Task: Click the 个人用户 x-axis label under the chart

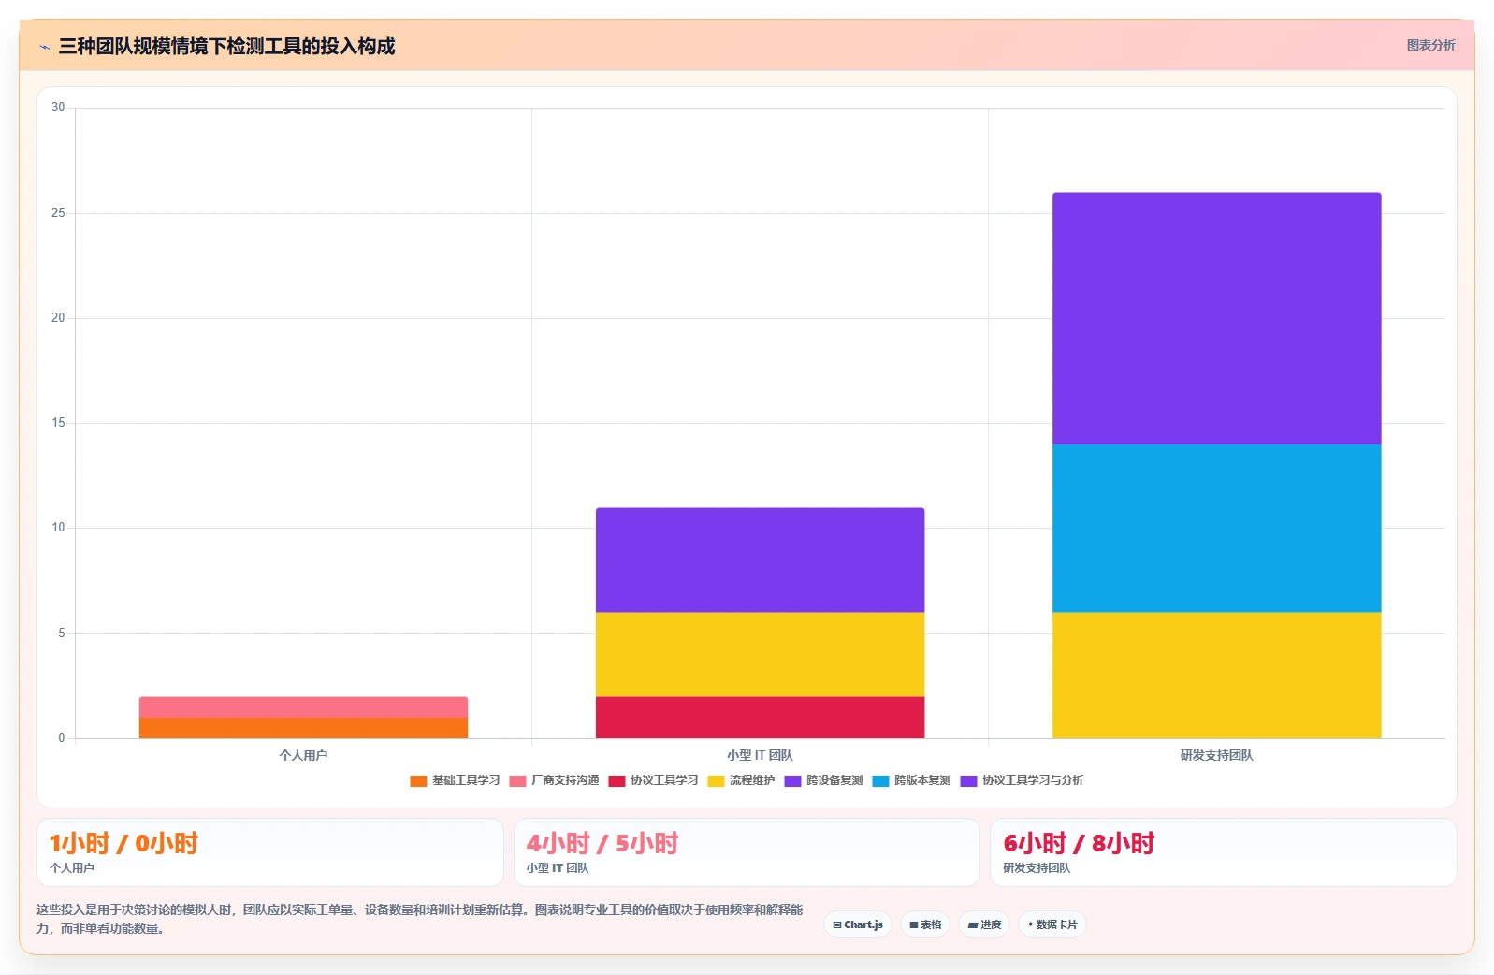Action: (x=303, y=755)
